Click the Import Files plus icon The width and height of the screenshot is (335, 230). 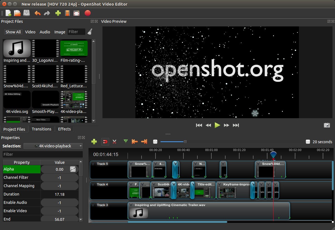pyautogui.click(x=58, y=13)
